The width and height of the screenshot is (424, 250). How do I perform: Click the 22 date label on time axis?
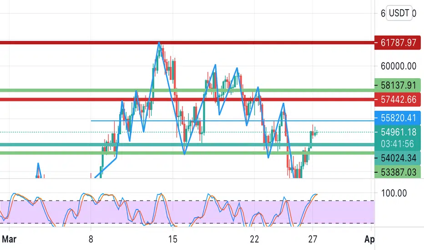(x=254, y=239)
